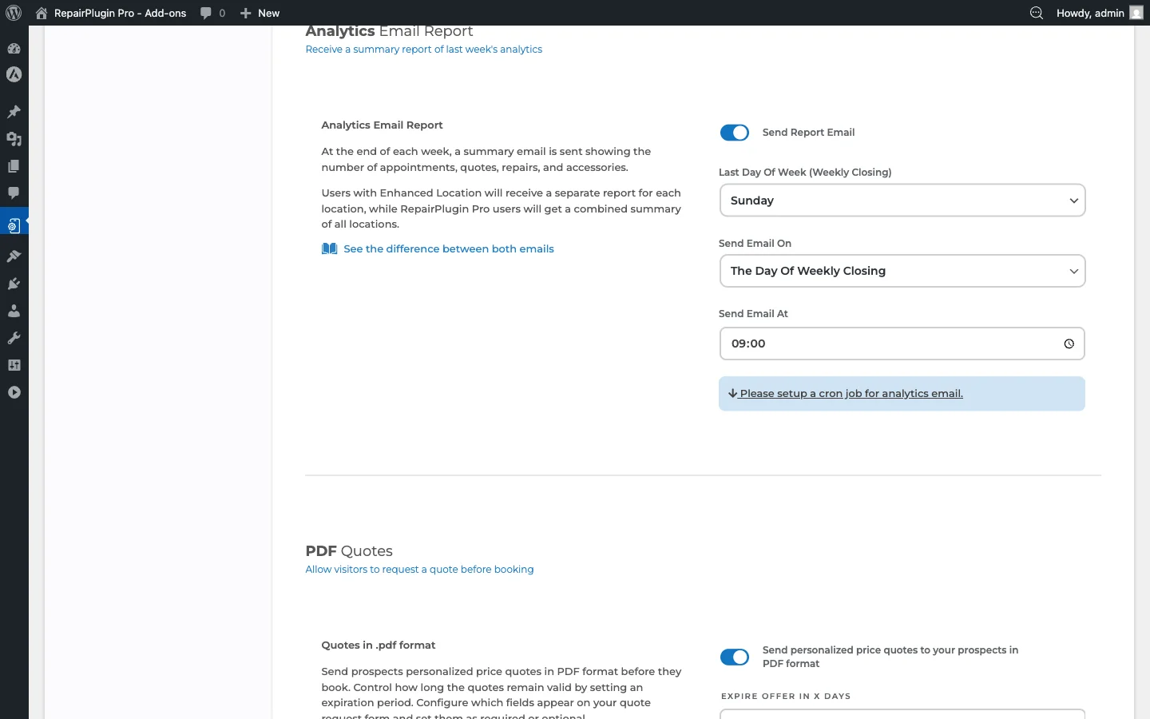Toggle off Send Report Email
Screen dimensions: 1150x719
click(x=734, y=133)
